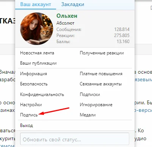Viewport: 152px width, 147px height.
Task: Open Платные повышения
Action: pos(101,74)
